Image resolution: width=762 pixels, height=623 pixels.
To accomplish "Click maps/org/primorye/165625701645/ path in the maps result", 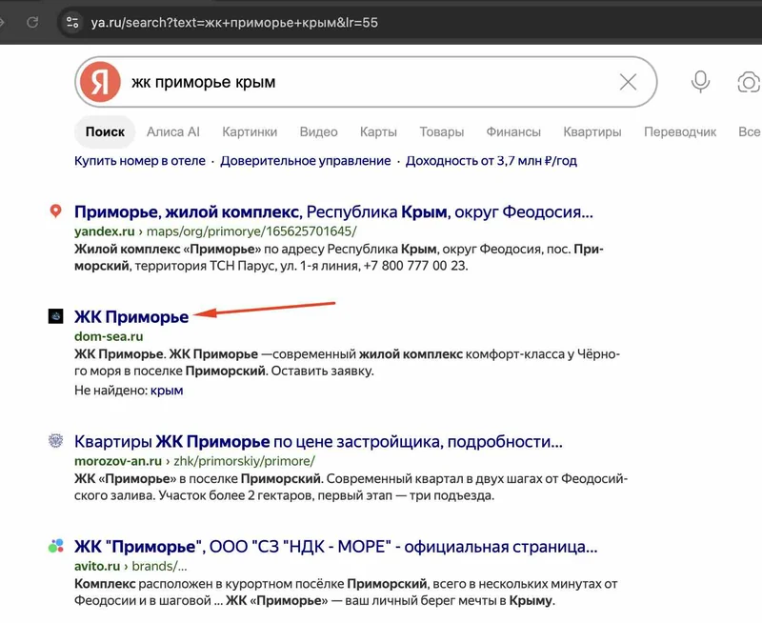I will (251, 231).
